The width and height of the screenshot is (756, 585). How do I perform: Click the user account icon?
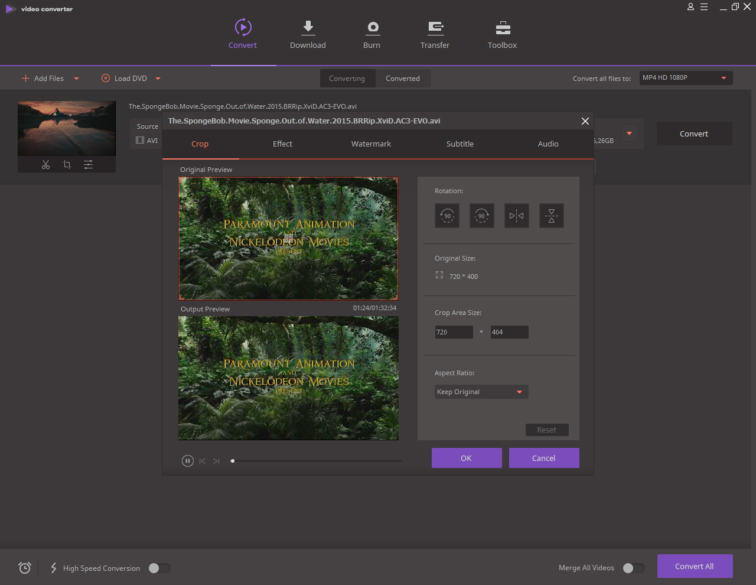(690, 7)
